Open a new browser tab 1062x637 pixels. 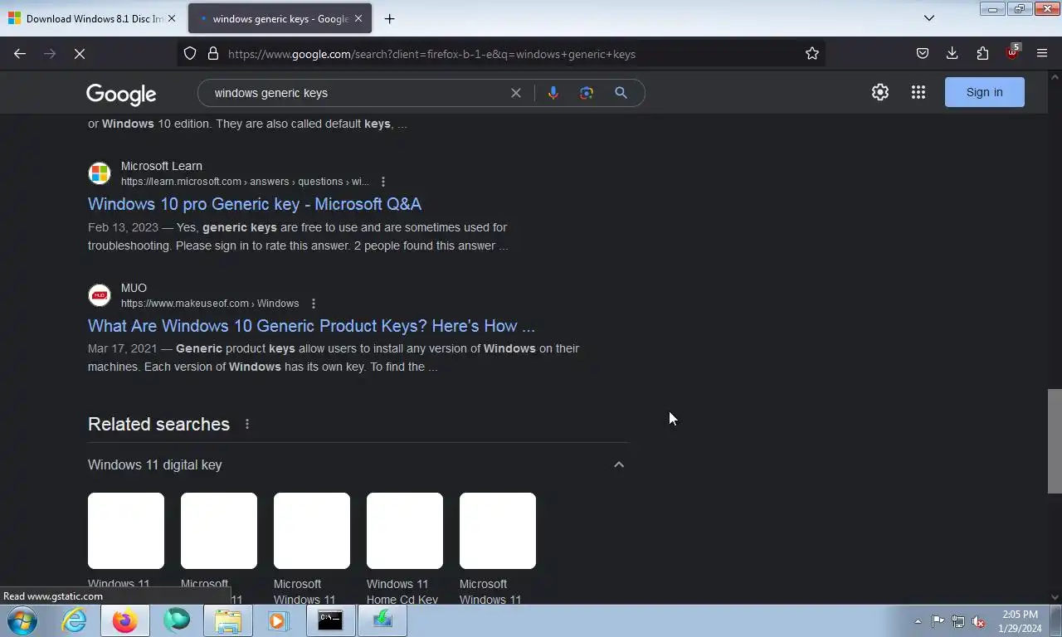[x=389, y=18]
